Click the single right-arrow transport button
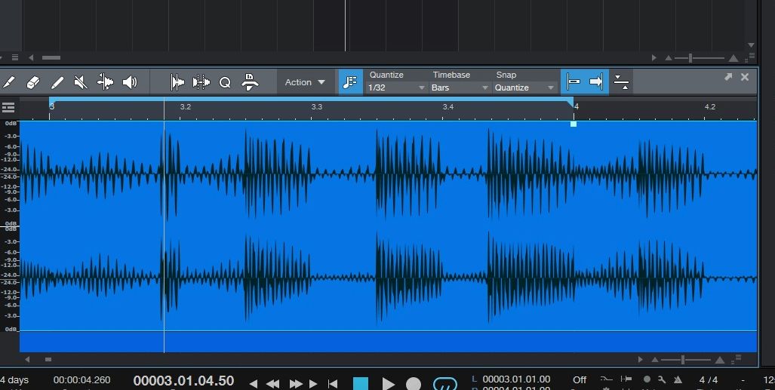 (313, 383)
